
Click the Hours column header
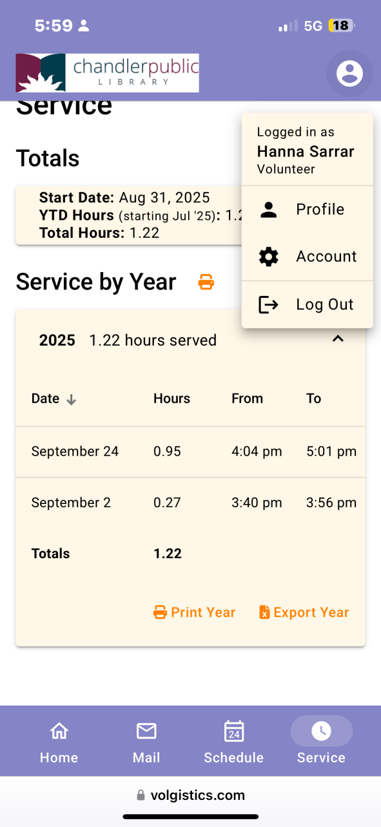(x=171, y=399)
